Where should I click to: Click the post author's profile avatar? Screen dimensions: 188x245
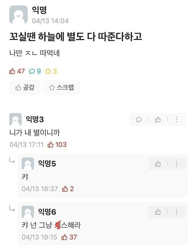[19, 15]
